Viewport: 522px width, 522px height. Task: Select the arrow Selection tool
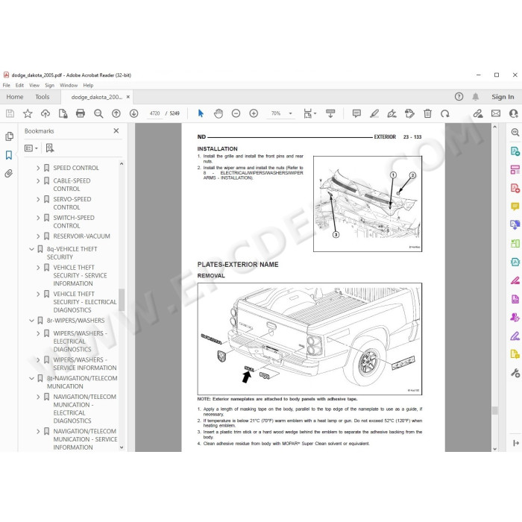click(x=201, y=113)
